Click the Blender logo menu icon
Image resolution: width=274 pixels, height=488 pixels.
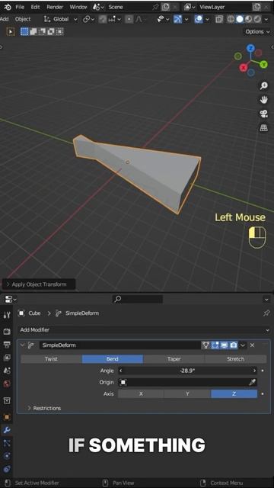(7, 7)
